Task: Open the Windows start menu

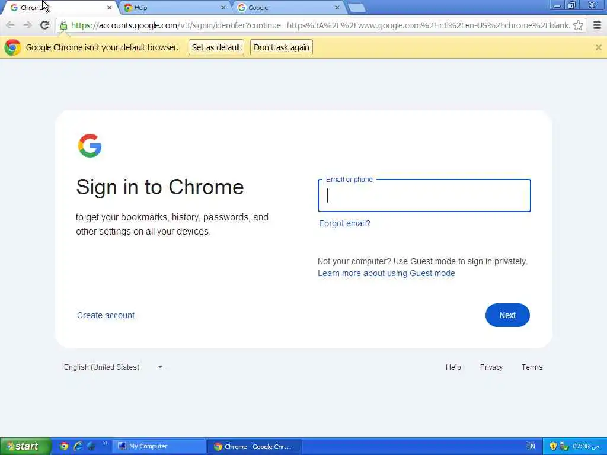Action: pyautogui.click(x=25, y=446)
